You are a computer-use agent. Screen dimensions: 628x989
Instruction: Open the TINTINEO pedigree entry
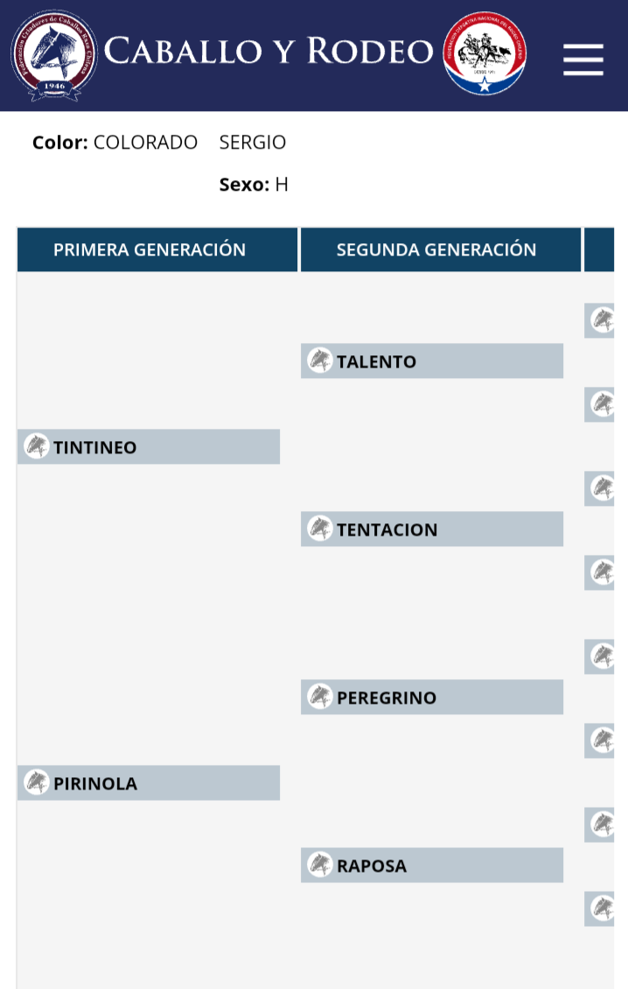point(149,446)
